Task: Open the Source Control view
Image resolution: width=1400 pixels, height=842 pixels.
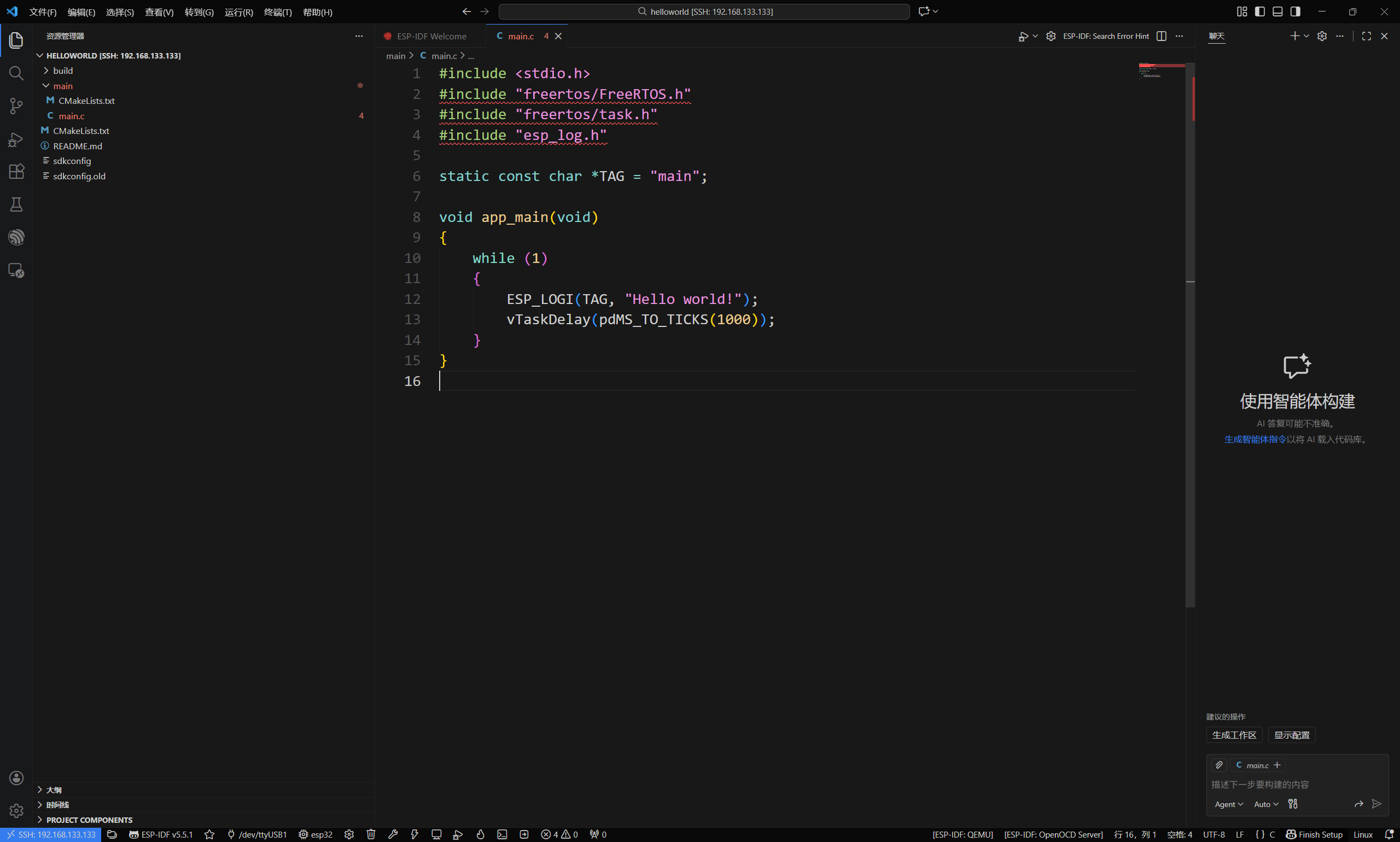Action: point(16,106)
